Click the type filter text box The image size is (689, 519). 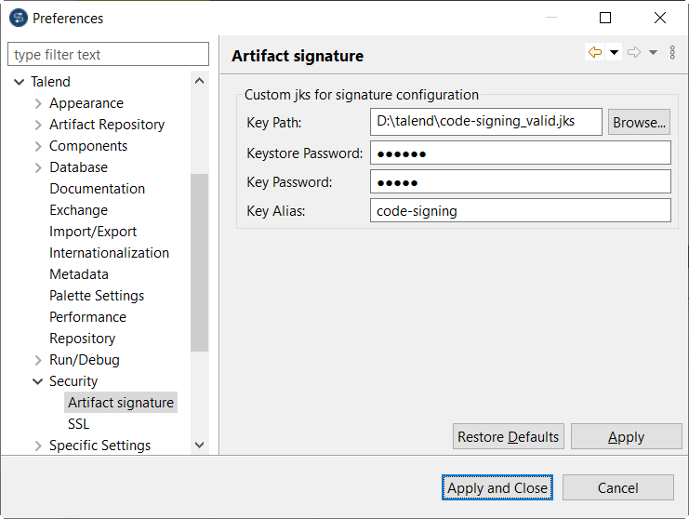click(x=109, y=55)
